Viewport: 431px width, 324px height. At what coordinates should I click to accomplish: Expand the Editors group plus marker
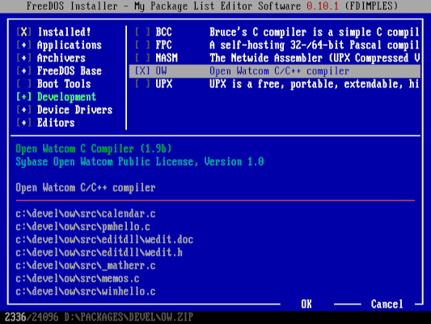pos(24,123)
